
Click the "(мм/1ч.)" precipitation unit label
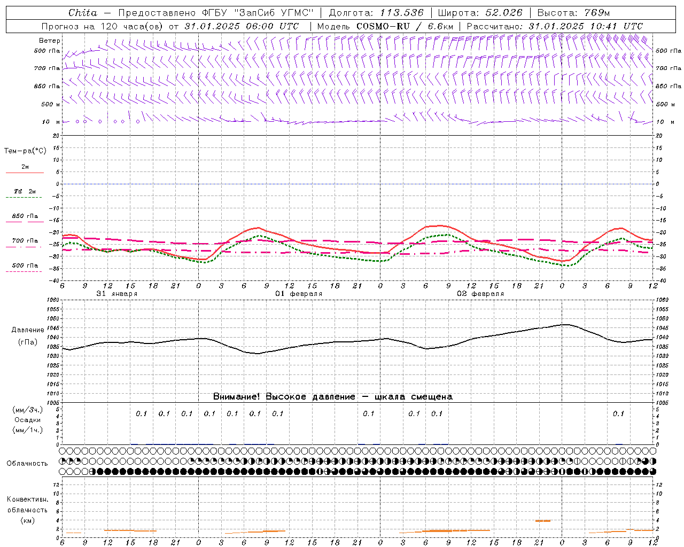(28, 430)
